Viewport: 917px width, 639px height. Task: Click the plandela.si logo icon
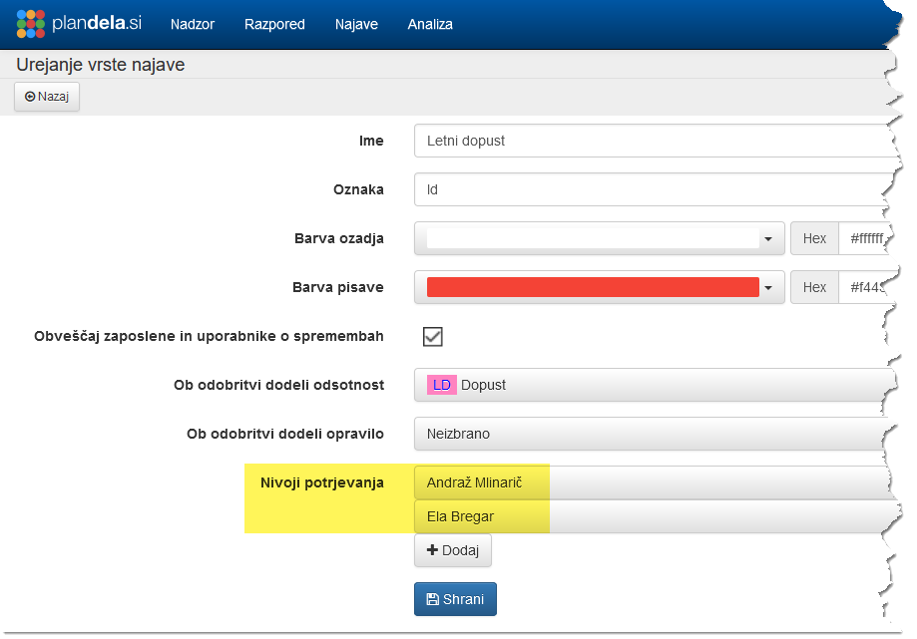[x=31, y=24]
